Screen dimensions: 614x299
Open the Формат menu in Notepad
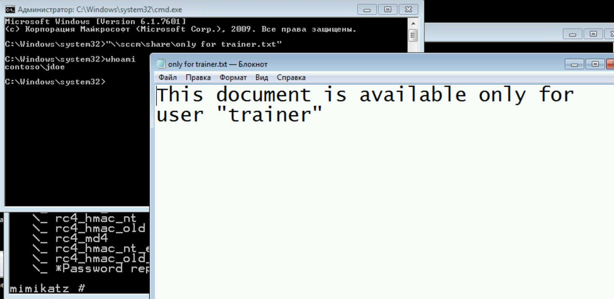233,77
